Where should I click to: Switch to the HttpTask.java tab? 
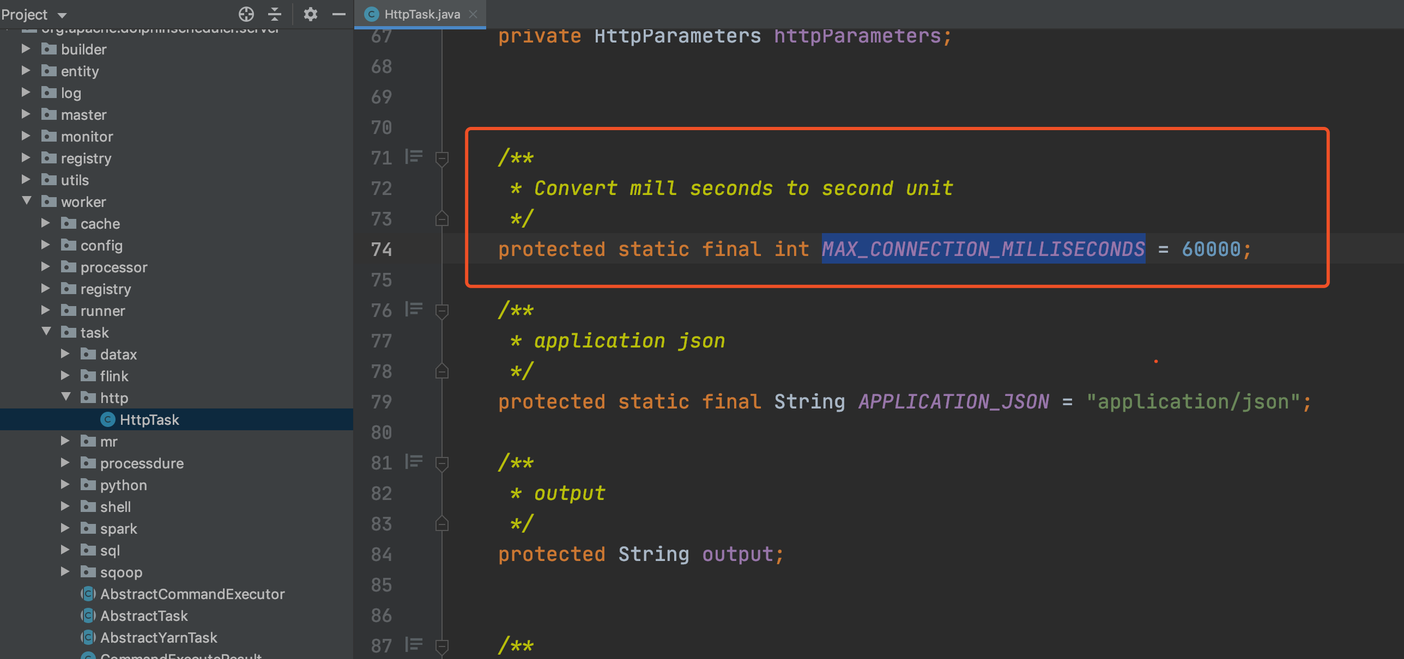click(x=421, y=14)
